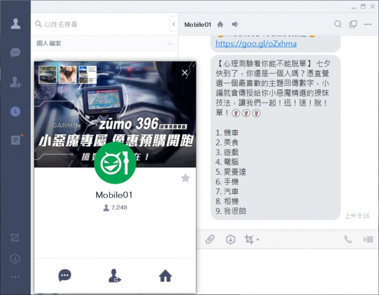Open the Friends list in sidebar
The width and height of the screenshot is (379, 295).
coord(15,24)
